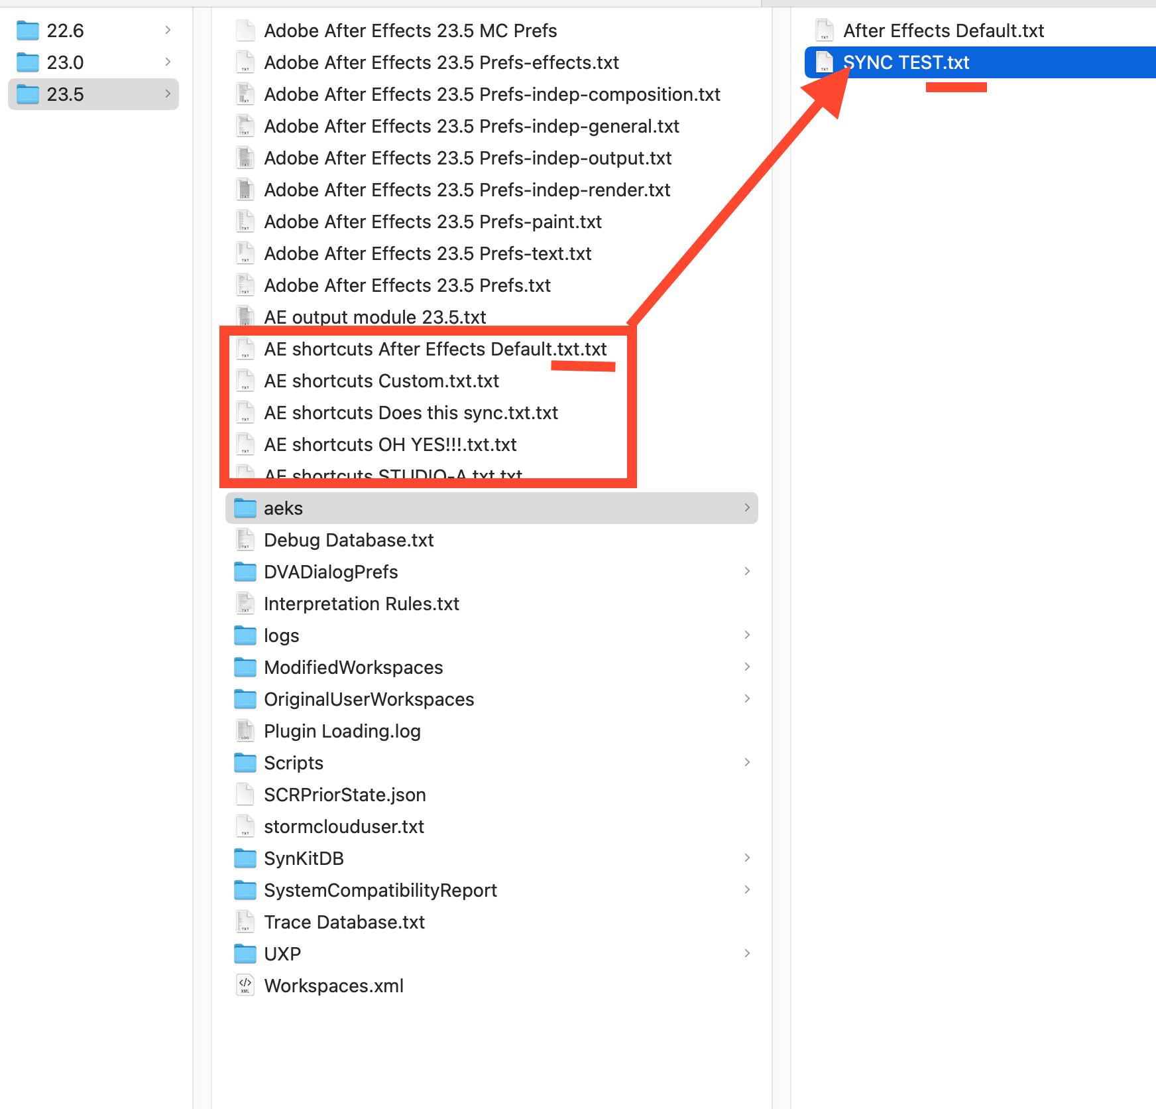The image size is (1156, 1109).
Task: Click the txt document icon next to SYNC TEST.txt
Action: click(x=824, y=62)
